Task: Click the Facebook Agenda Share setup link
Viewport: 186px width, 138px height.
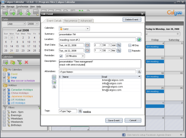Action: 149,135
